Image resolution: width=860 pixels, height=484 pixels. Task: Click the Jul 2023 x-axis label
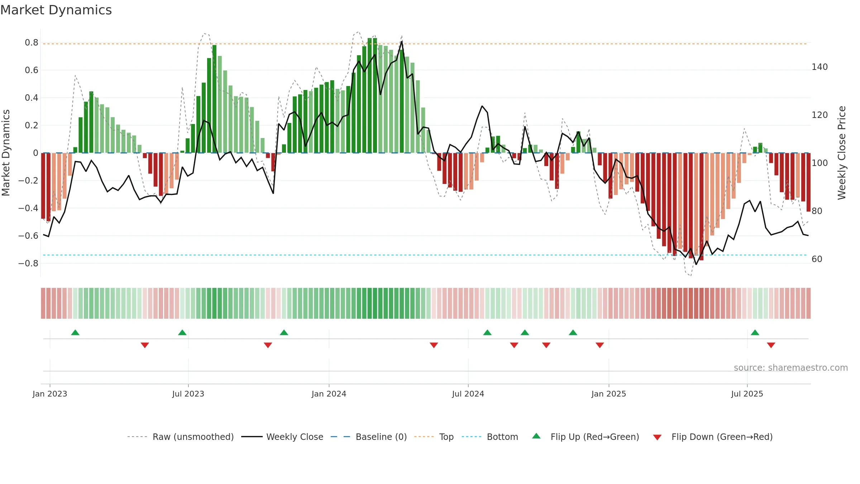[x=188, y=394]
